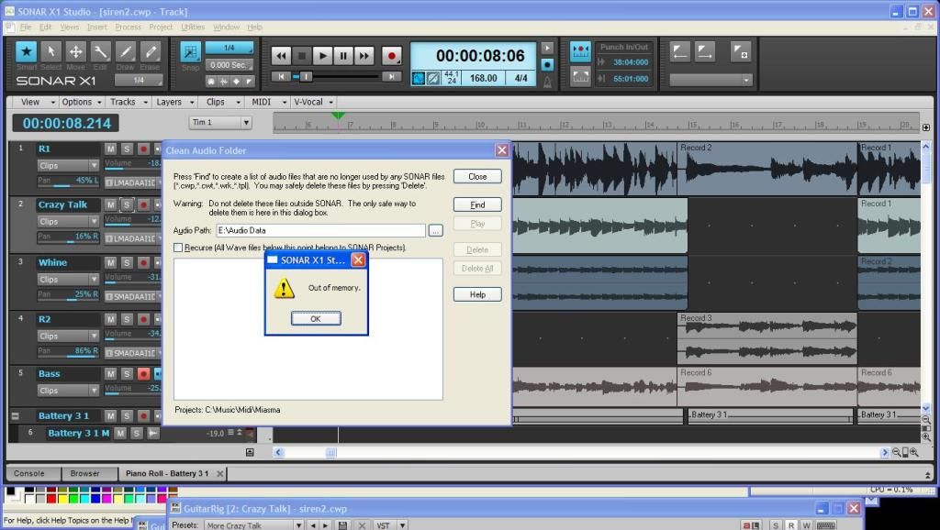
Task: Open the Clips dropdown on Whine track
Action: (x=68, y=279)
